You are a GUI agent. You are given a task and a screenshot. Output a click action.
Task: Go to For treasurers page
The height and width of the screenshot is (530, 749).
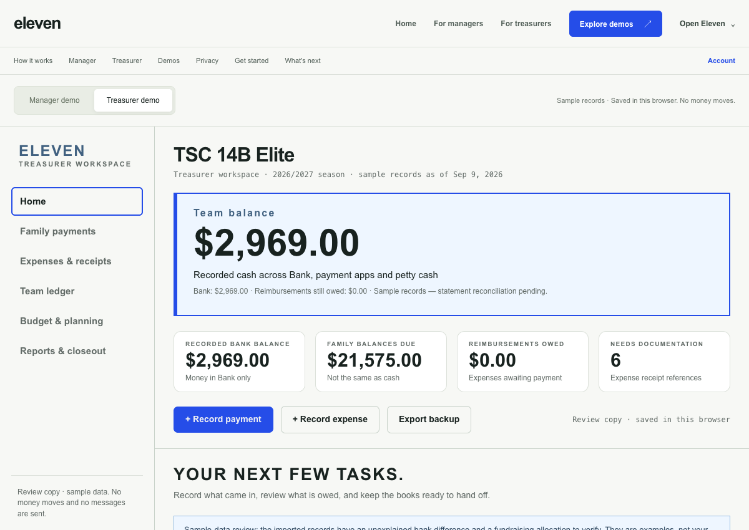526,24
